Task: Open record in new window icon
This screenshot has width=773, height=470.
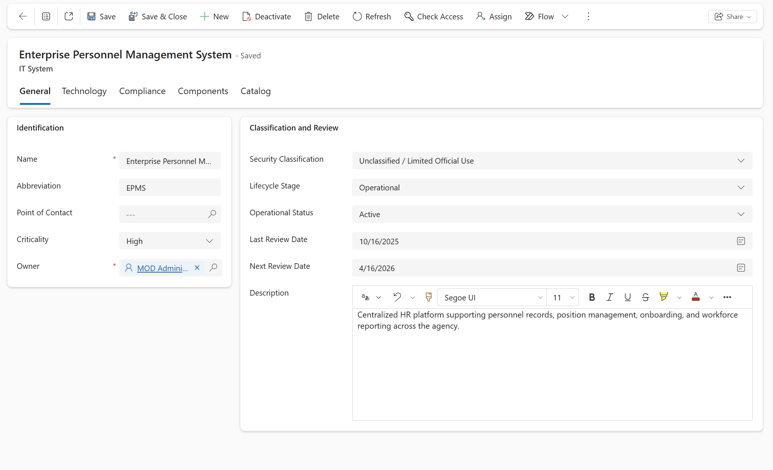Action: 69,16
